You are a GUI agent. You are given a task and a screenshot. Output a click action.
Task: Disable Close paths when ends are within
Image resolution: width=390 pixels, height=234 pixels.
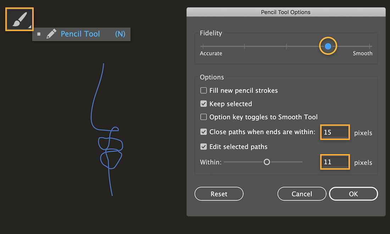pos(204,131)
